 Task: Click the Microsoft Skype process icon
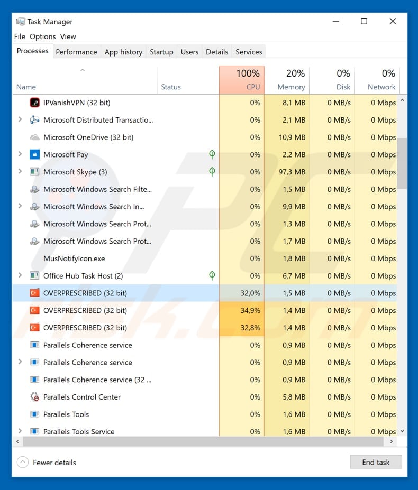(34, 172)
